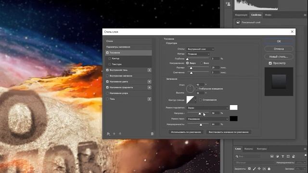308x173 pixels.
Task: Open the highlight mode Экран dropdown
Action: coord(207,108)
